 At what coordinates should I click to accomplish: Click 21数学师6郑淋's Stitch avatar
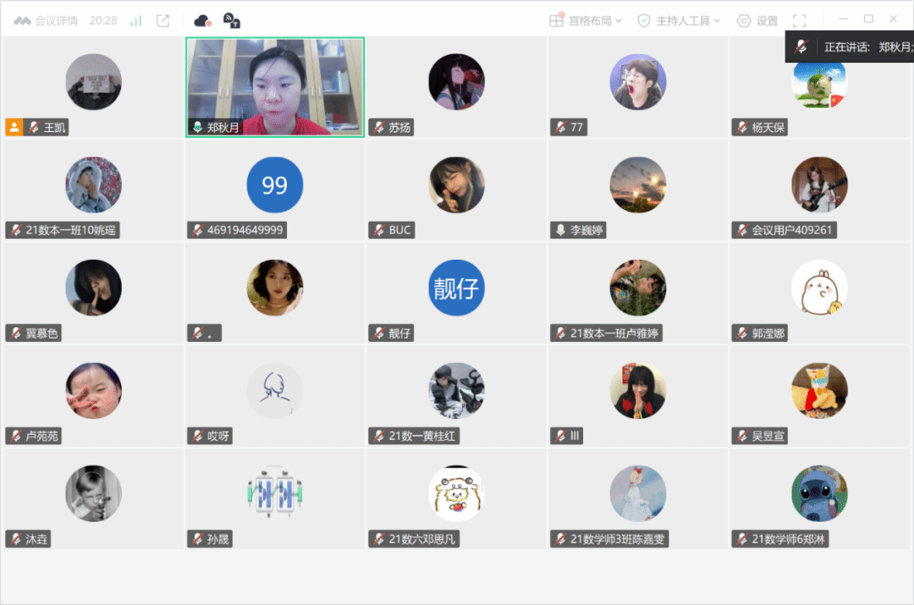[x=819, y=493]
